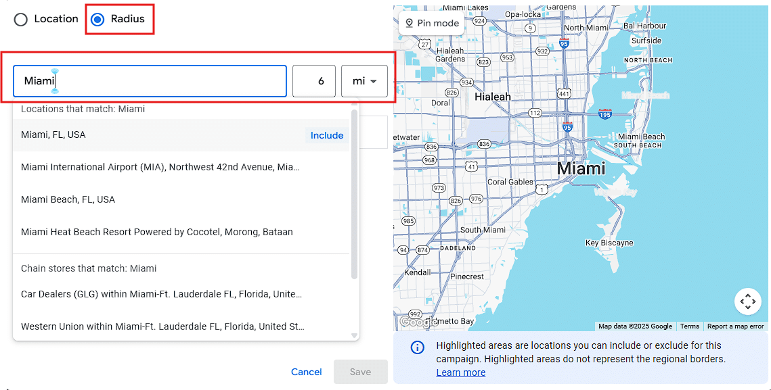Screen dimensions: 771x390
Task: Click the Surfside label on the map
Action: 646,41
